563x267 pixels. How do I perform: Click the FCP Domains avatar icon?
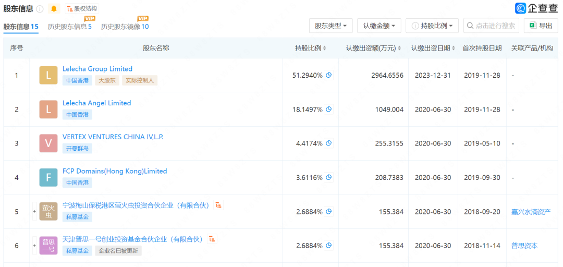coord(48,177)
